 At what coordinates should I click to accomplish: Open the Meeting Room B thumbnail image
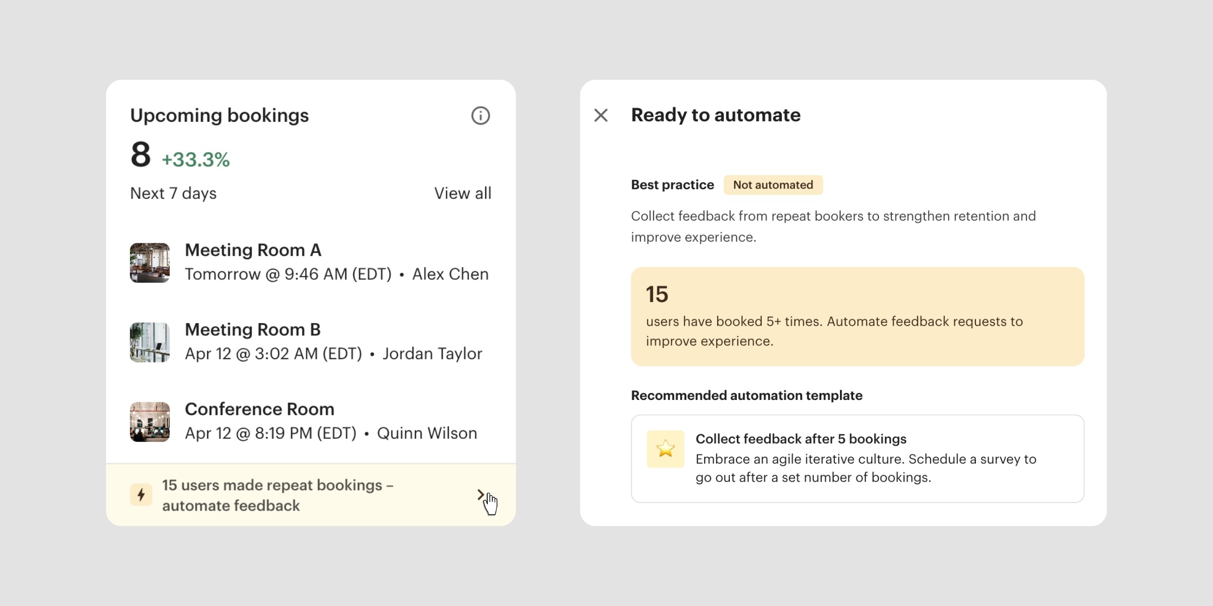[x=150, y=342]
